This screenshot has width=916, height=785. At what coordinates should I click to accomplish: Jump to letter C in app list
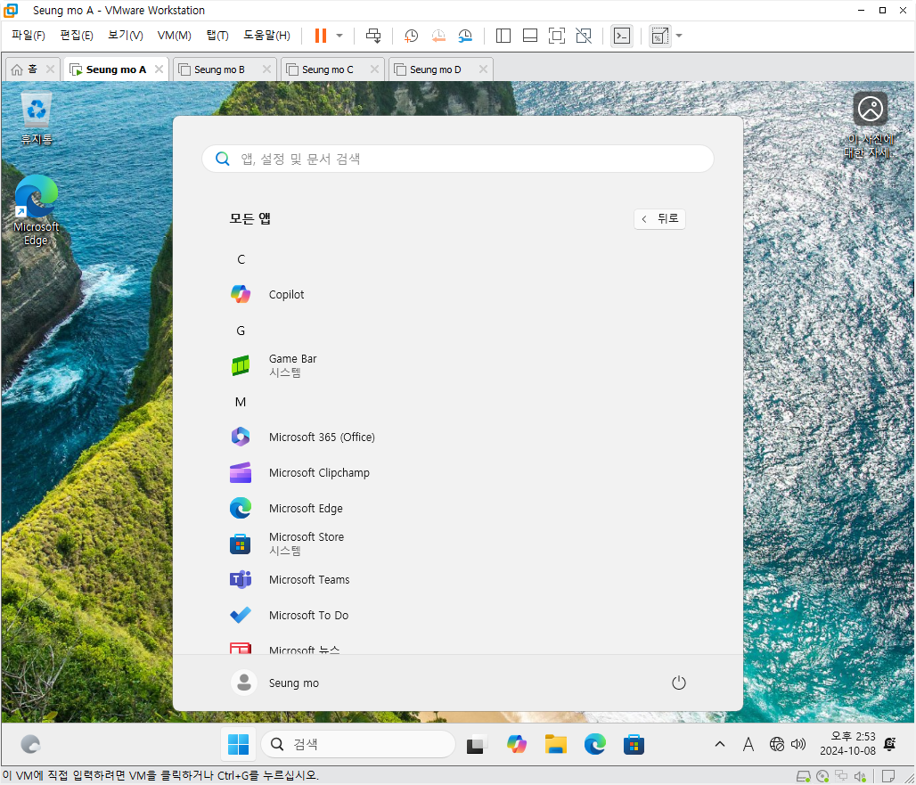(241, 259)
